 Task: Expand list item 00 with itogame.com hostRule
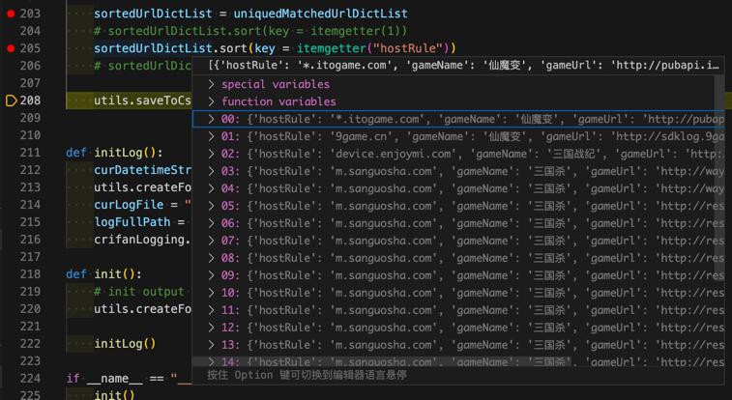click(211, 119)
